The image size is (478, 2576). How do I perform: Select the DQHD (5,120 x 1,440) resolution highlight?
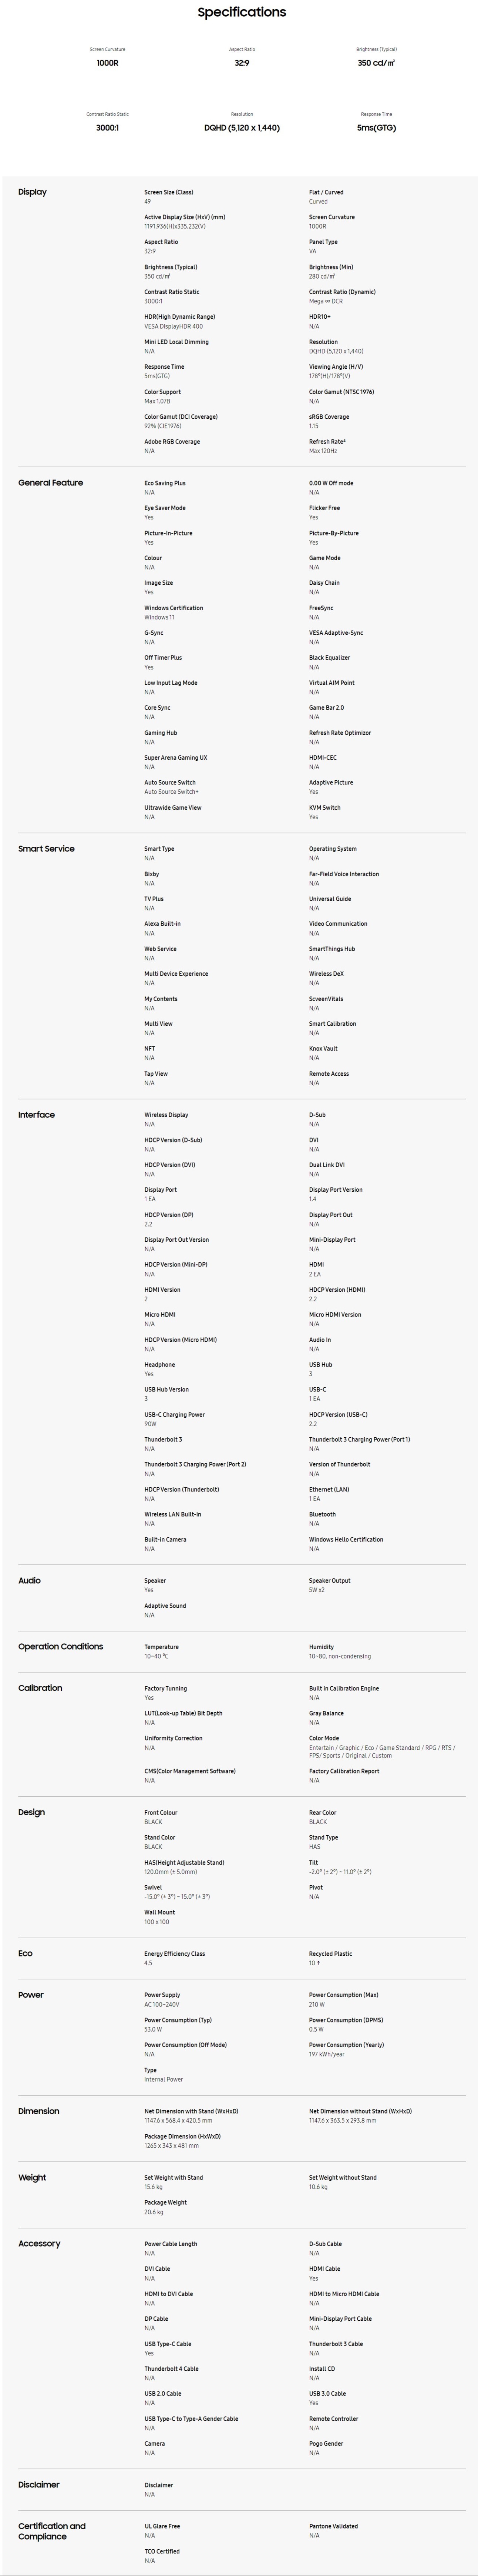242,128
